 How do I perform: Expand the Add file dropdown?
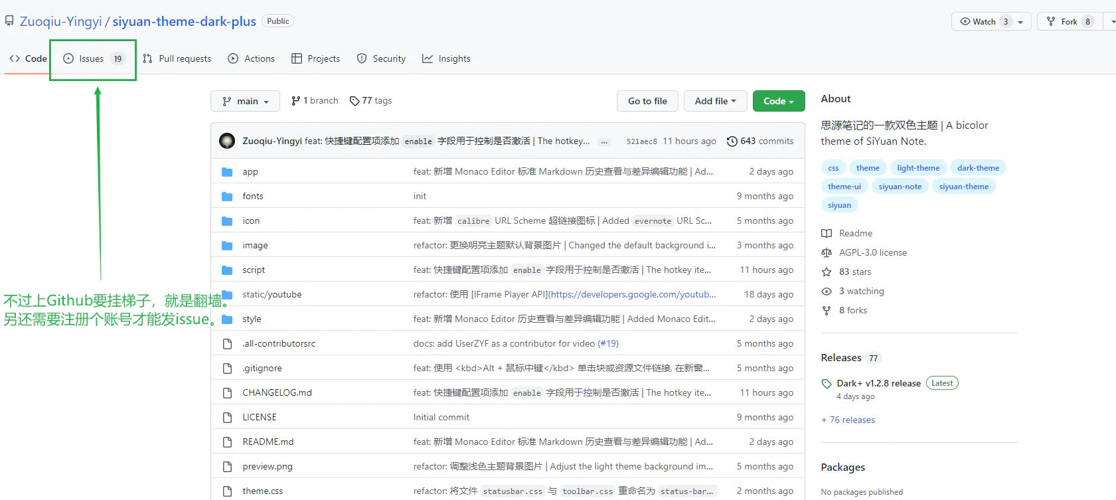click(x=715, y=101)
